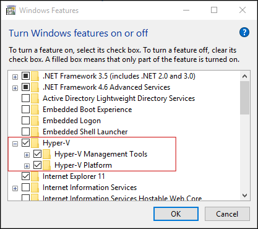
Task: Expand the Internet Information Services node
Action: pos(15,188)
